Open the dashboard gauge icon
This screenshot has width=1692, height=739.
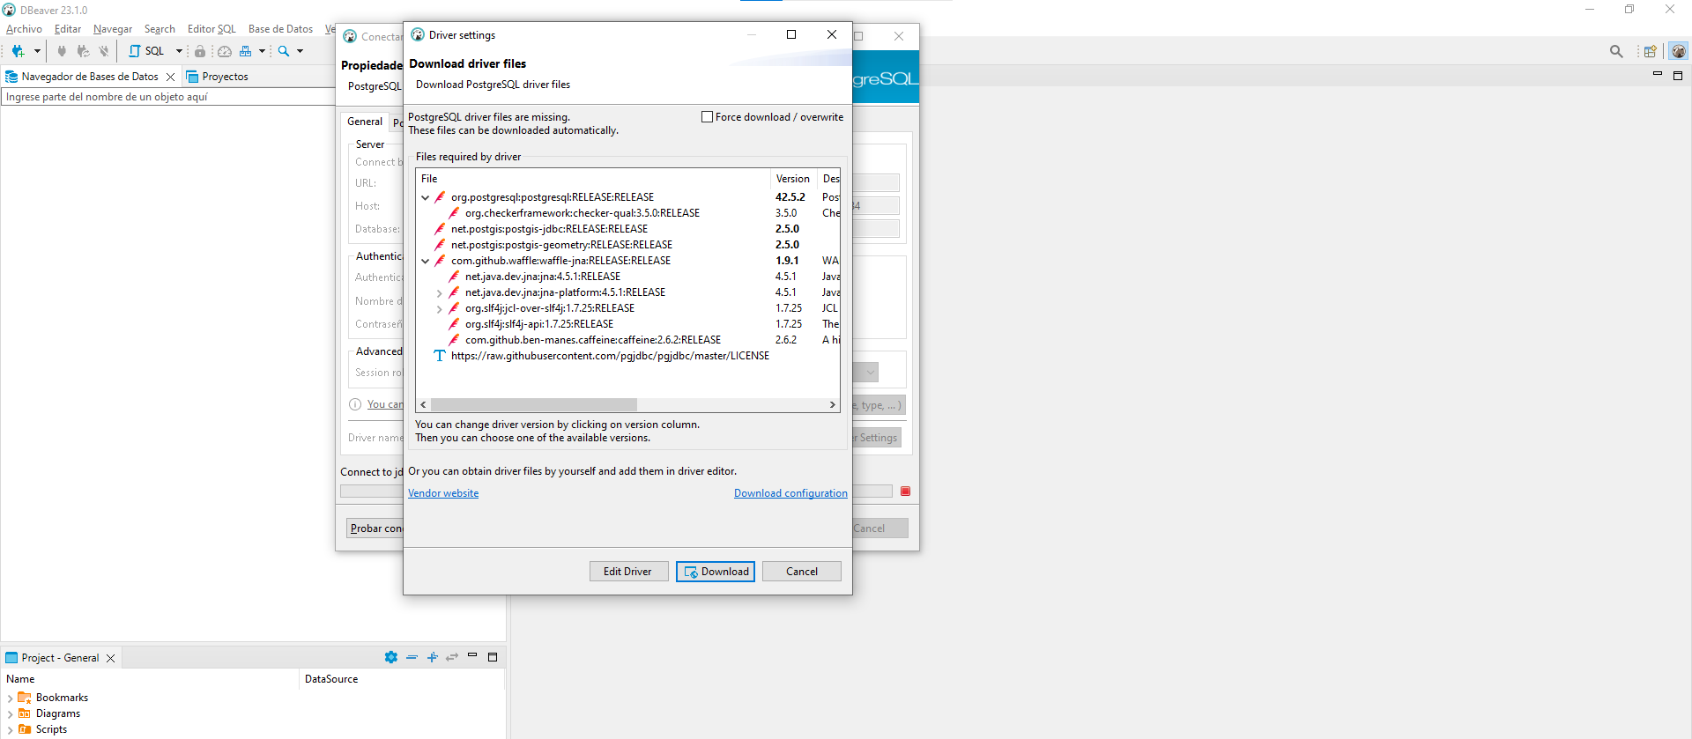225,51
